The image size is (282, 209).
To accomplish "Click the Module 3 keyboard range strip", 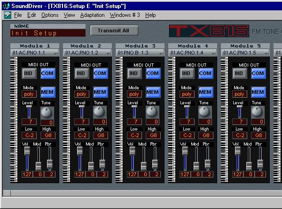I will pos(119,119).
